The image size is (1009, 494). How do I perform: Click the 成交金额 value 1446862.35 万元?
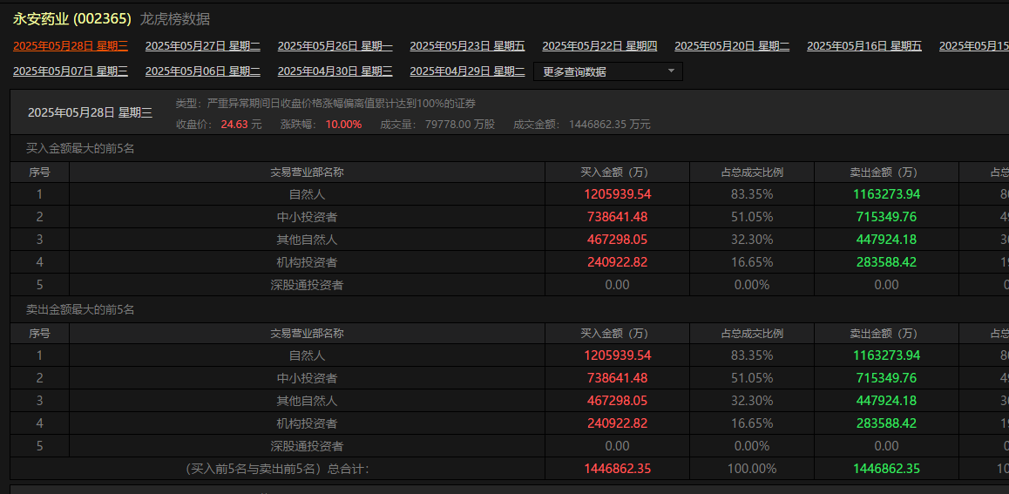609,124
